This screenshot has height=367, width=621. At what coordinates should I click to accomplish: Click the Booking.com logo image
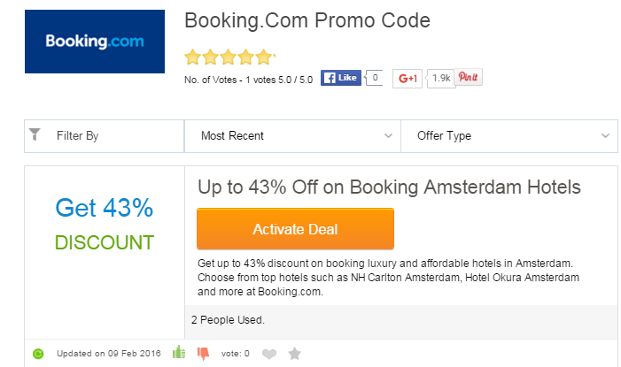click(94, 42)
